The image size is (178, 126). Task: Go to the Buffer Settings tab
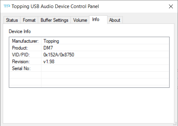tap(54, 20)
